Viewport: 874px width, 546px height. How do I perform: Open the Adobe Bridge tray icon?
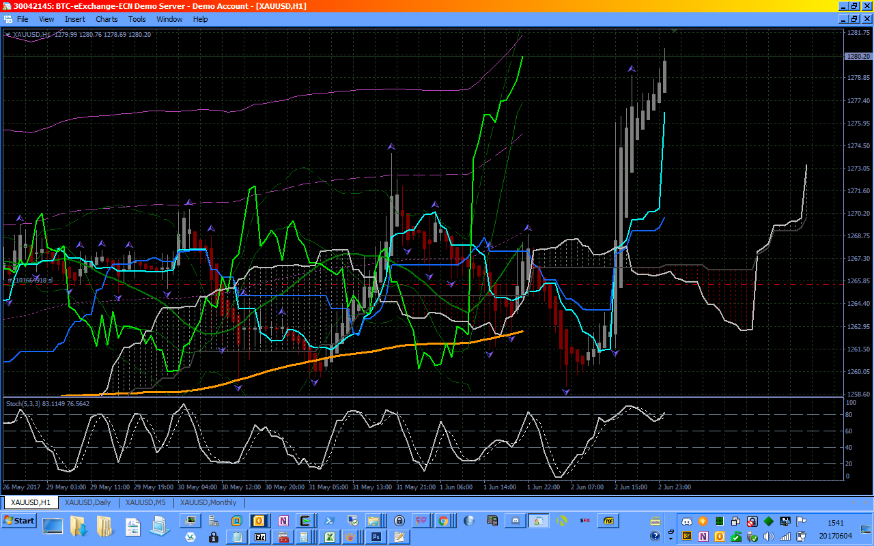pyautogui.click(x=688, y=537)
